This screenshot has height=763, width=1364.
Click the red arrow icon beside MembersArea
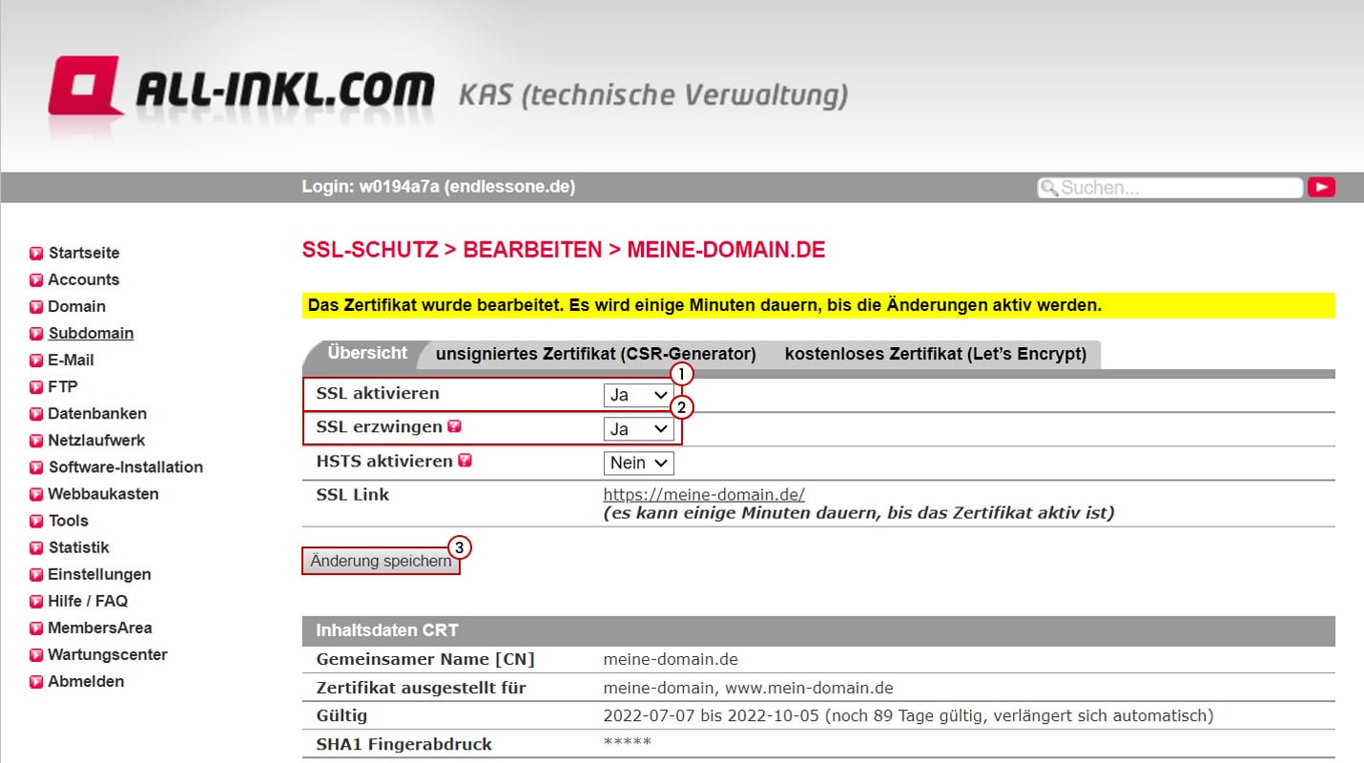(37, 628)
